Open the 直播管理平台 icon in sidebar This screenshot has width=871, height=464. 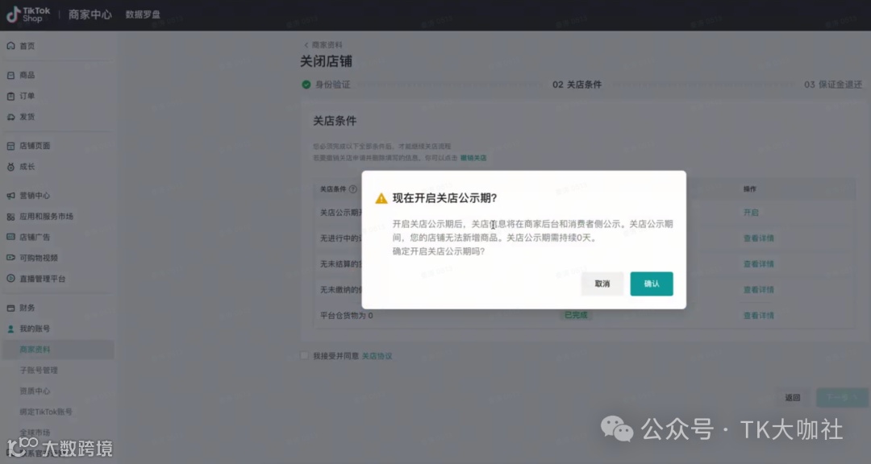pyautogui.click(x=10, y=279)
